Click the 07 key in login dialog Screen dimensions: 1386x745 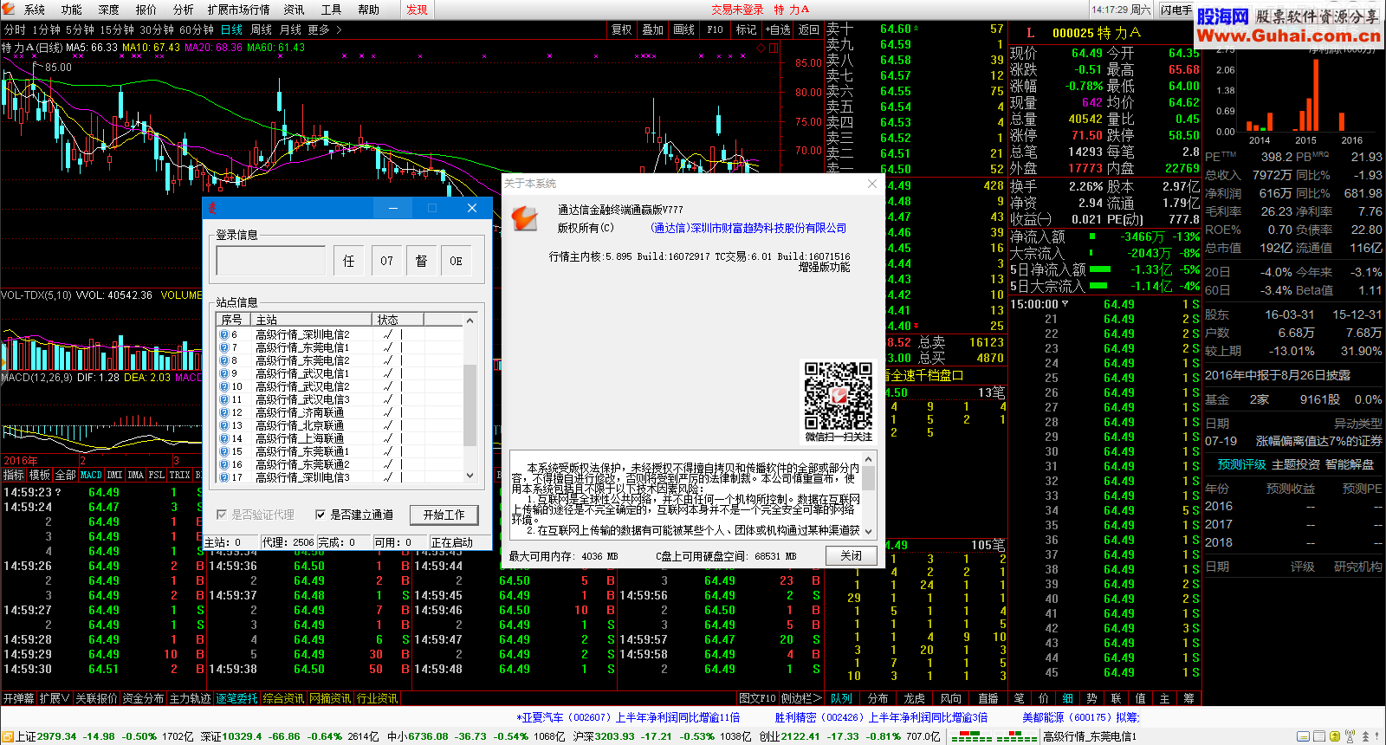tap(385, 260)
